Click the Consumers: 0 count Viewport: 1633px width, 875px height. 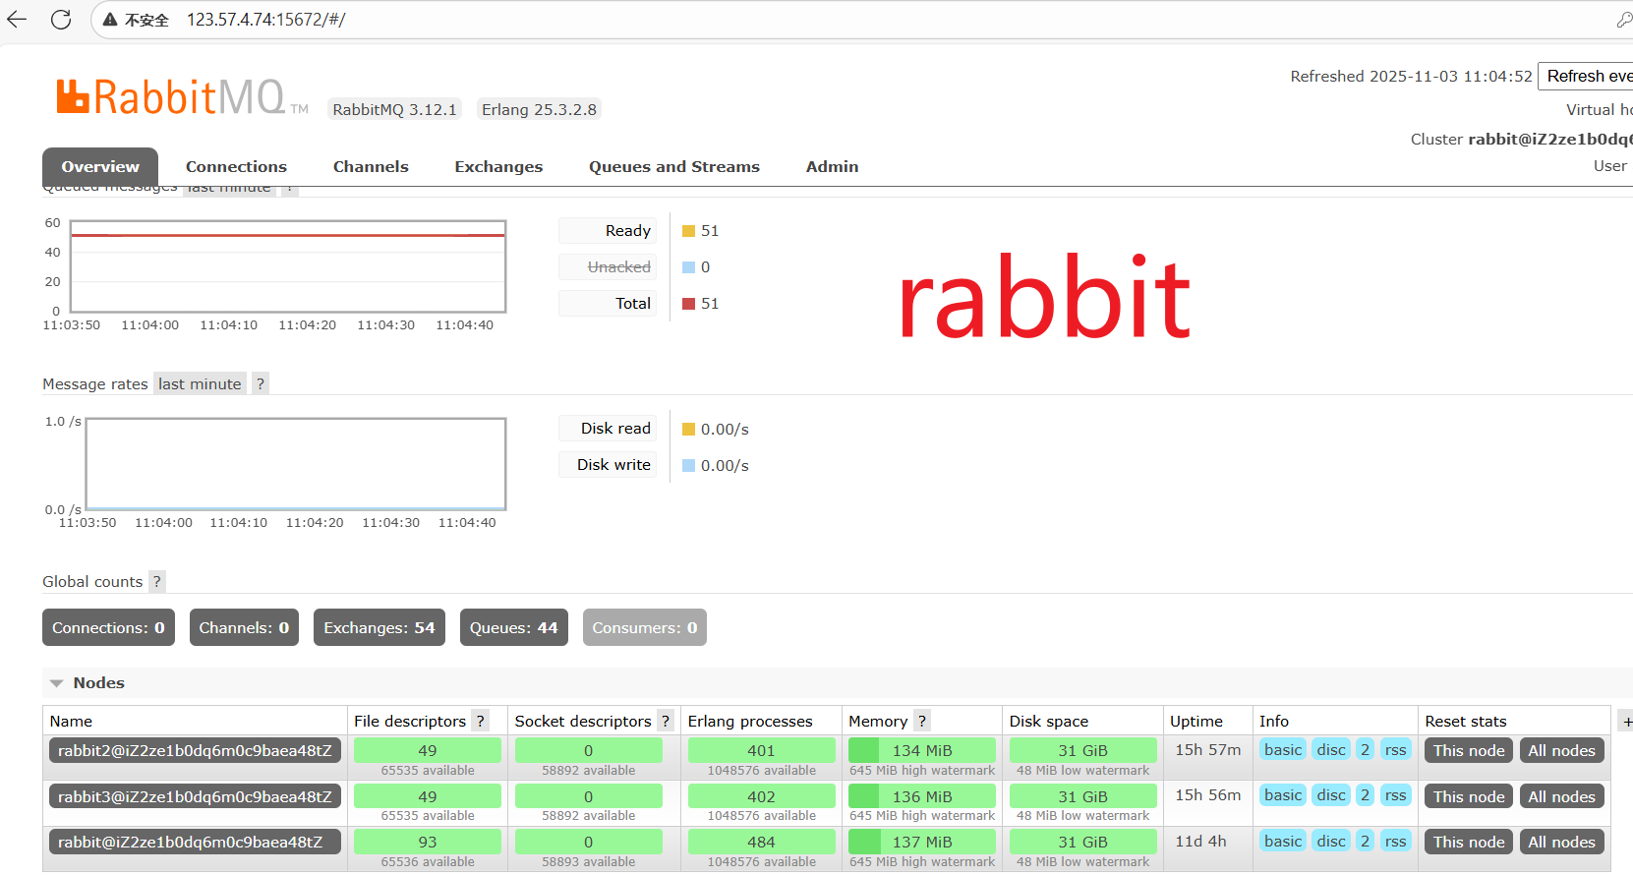645,627
